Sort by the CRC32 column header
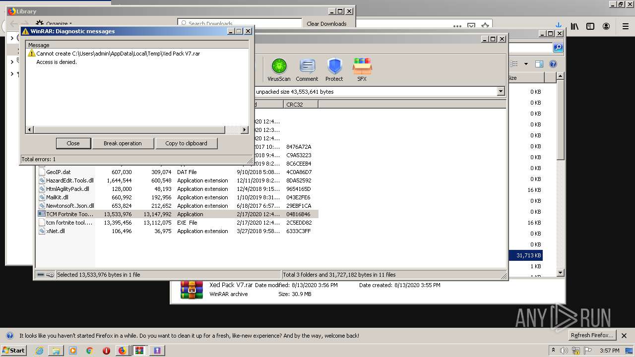Image resolution: width=635 pixels, height=357 pixels. click(x=301, y=104)
